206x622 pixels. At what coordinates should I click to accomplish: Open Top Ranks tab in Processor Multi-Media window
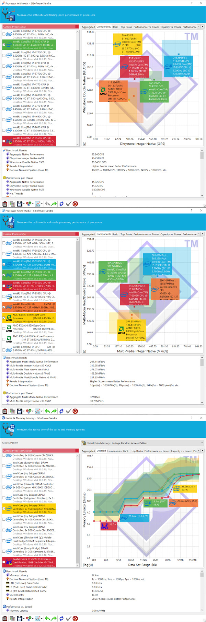pyautogui.click(x=126, y=234)
